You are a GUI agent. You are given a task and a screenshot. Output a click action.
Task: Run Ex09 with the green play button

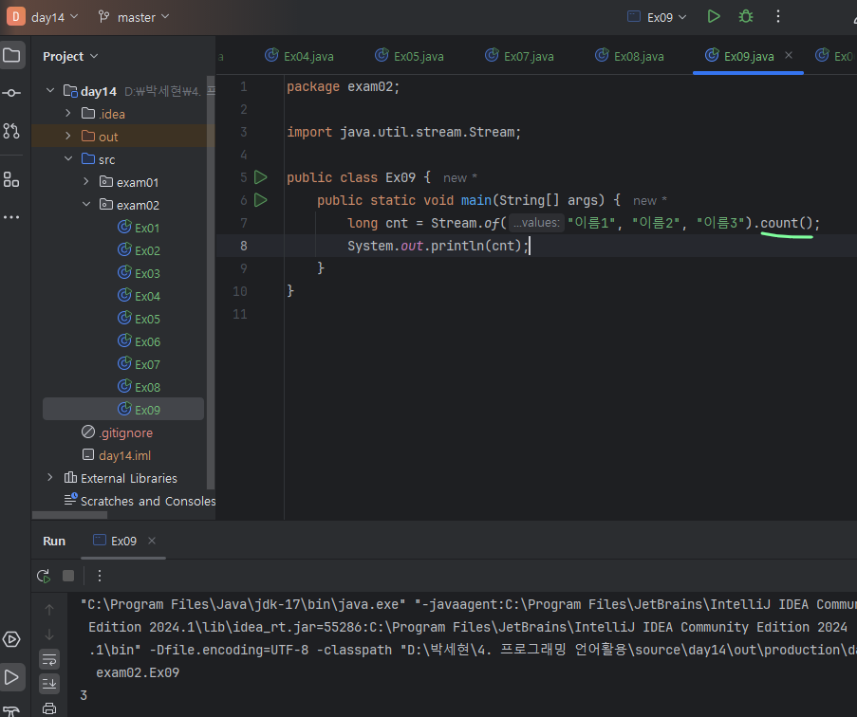click(714, 16)
